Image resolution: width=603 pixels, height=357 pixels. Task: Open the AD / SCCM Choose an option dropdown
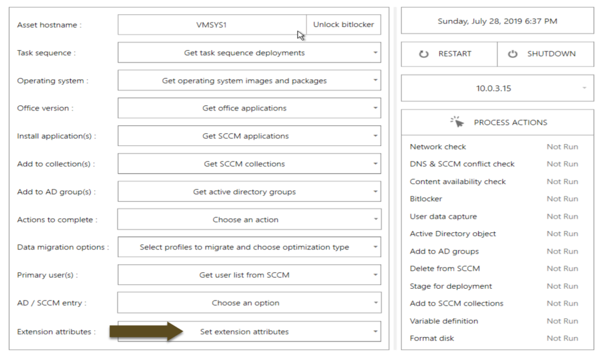click(249, 303)
